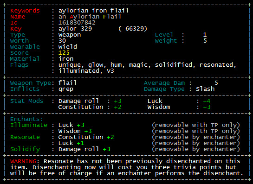
Task: Click the Level label
Action: pos(164,35)
